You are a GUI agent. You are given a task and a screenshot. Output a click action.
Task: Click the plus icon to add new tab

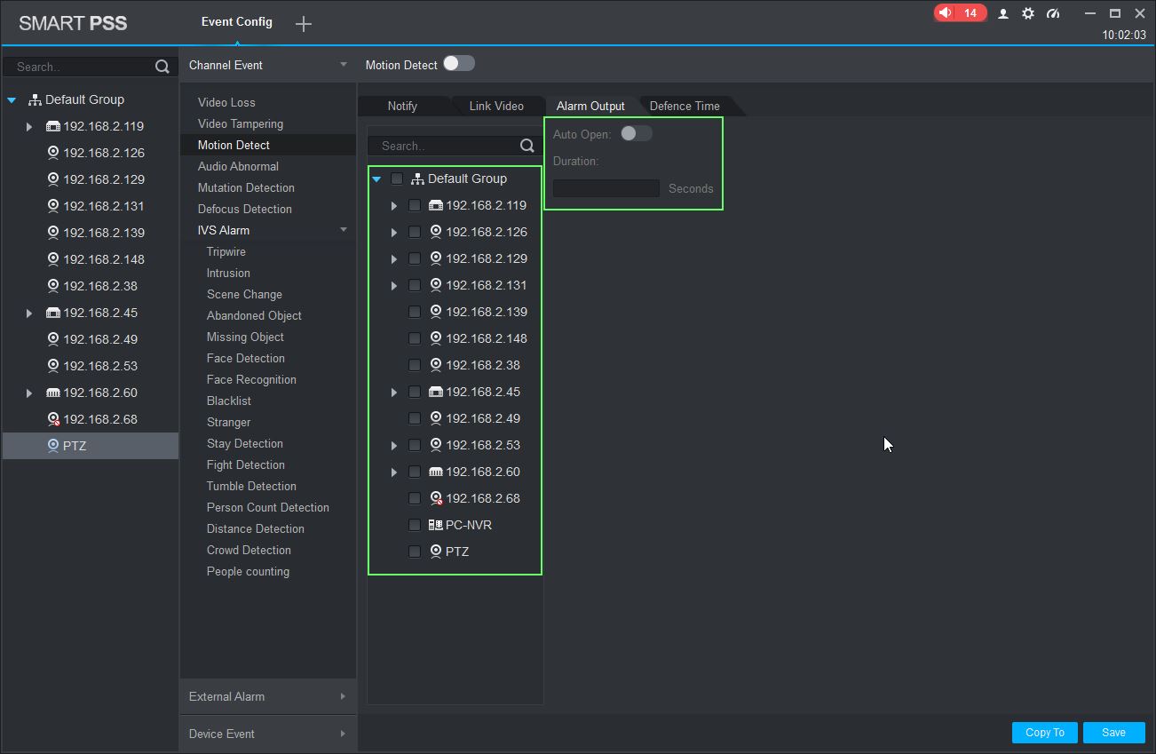point(304,24)
